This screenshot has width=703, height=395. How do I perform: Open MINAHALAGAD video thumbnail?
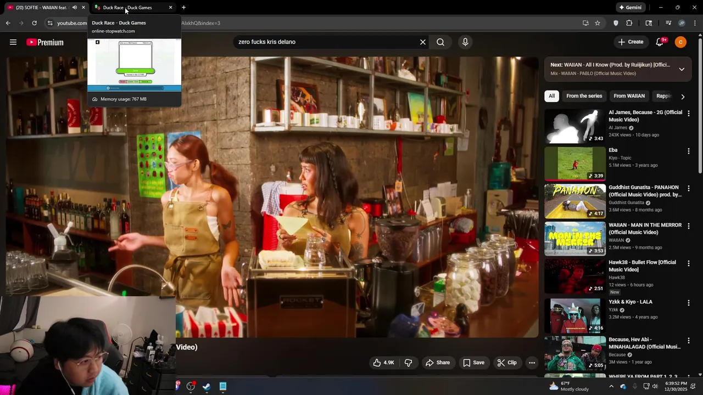(x=575, y=353)
